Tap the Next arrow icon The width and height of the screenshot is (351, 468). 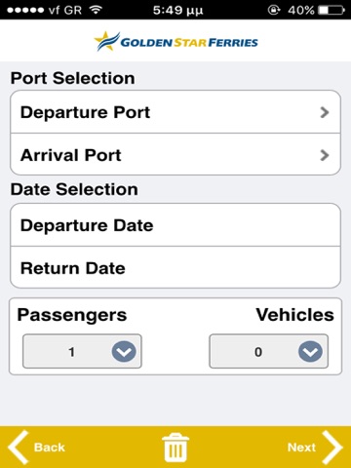(332, 448)
